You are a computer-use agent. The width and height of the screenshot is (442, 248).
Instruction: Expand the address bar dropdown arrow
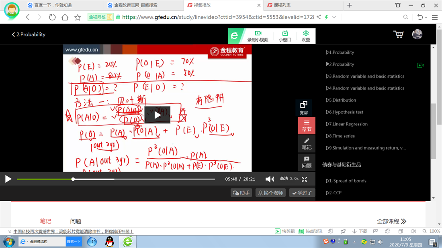pos(334,17)
